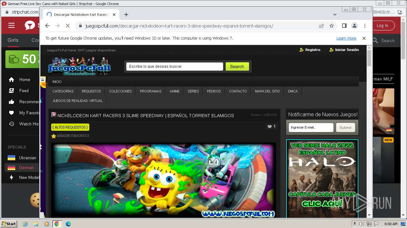Viewport: 407px width, 228px height.
Task: Open the Nickelodeon Kart Racers cover image
Action: (163, 180)
